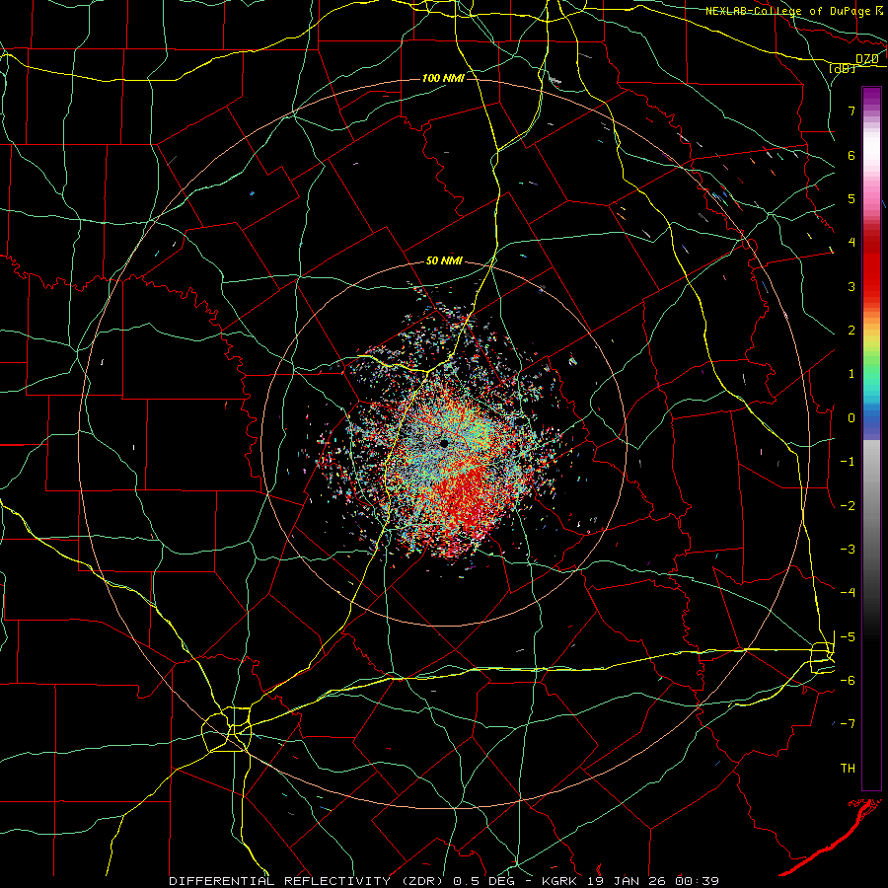This screenshot has width=888, height=888.
Task: Click the -4 value on color scale
Action: click(x=848, y=593)
